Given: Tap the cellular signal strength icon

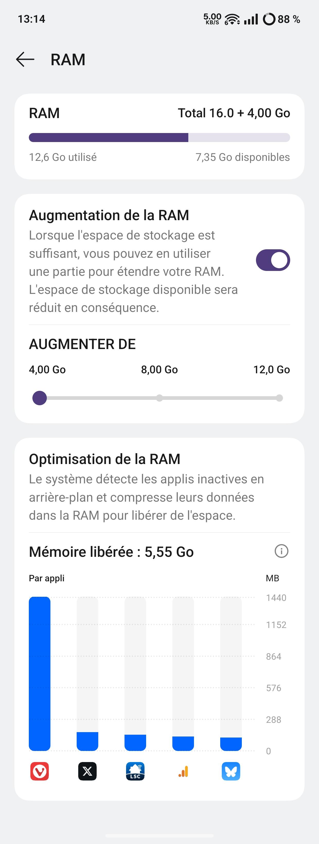Looking at the screenshot, I should [x=251, y=19].
